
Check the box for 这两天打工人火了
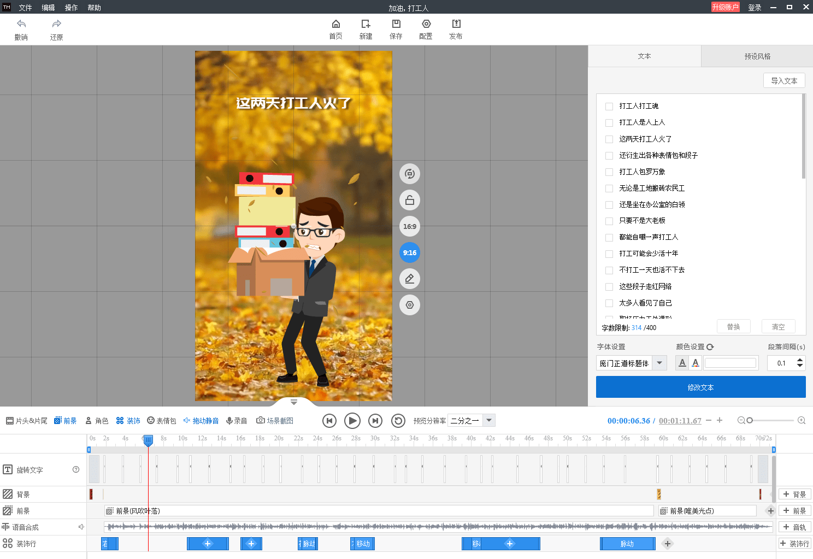(609, 139)
